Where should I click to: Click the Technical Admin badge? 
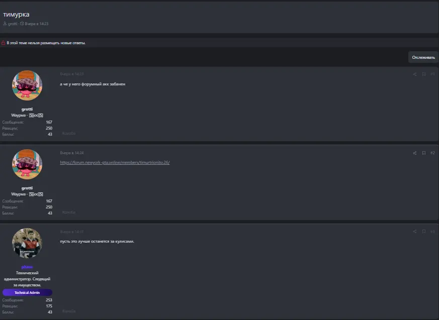27,292
